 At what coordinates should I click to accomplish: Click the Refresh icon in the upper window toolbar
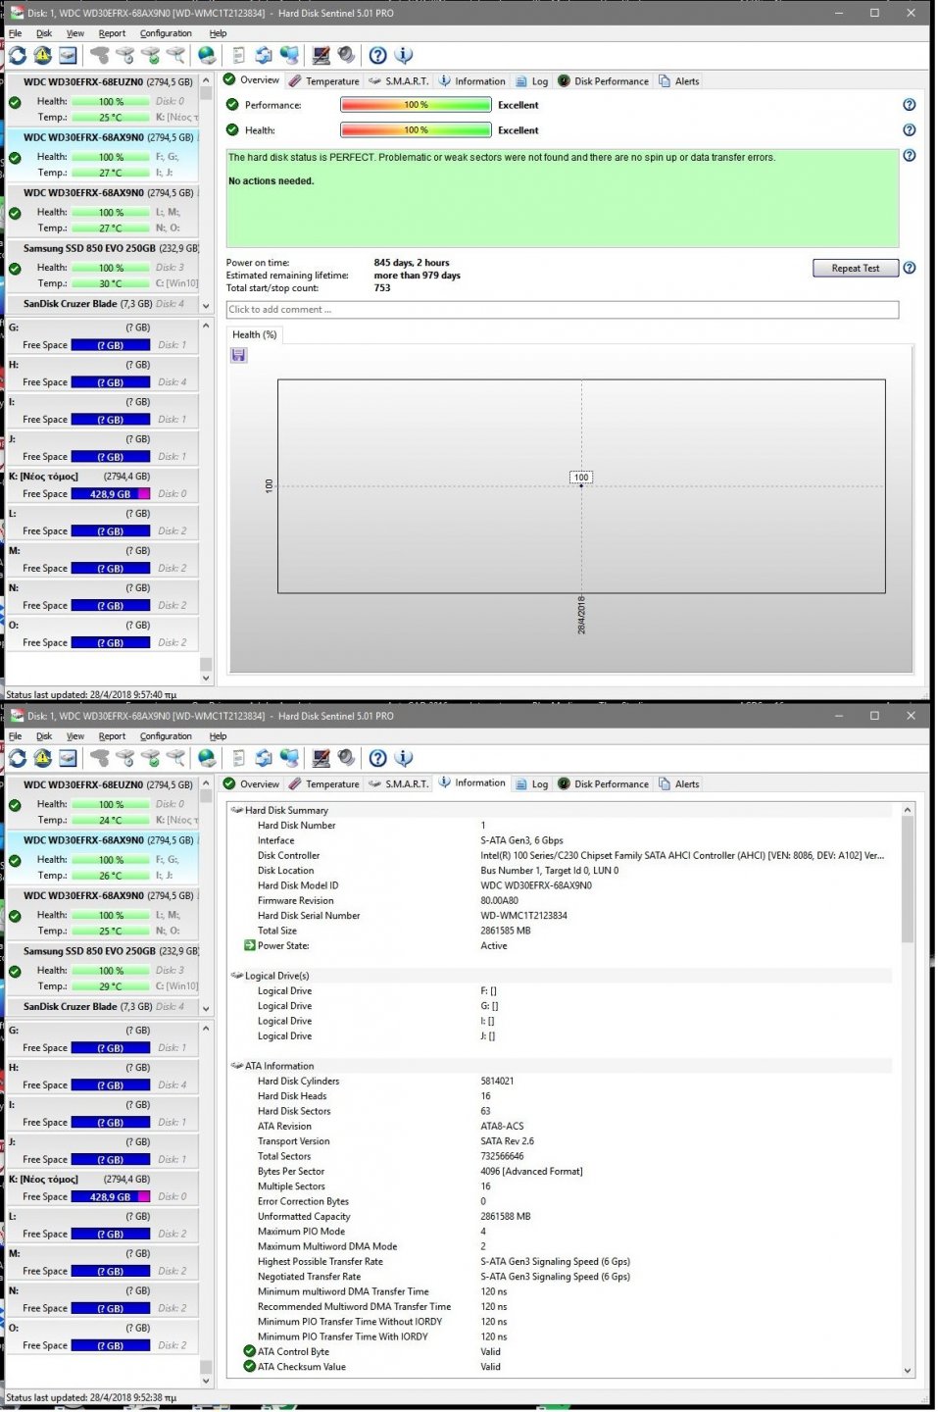[x=18, y=56]
